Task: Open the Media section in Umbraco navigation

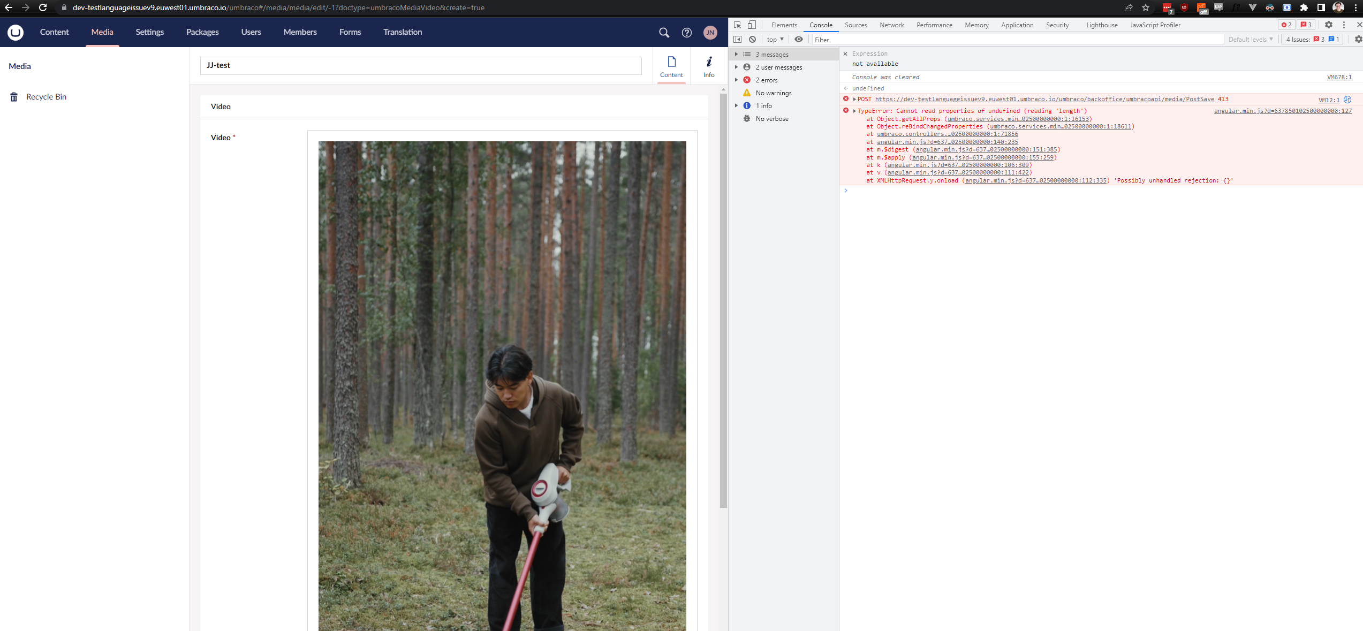Action: click(x=102, y=32)
